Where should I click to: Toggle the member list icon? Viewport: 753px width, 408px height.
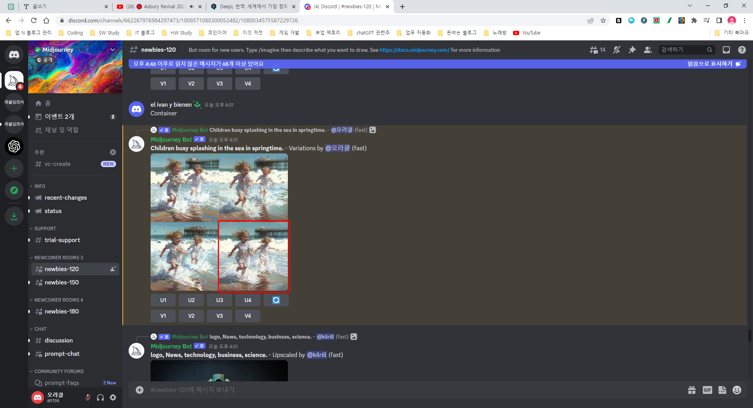tap(648, 50)
